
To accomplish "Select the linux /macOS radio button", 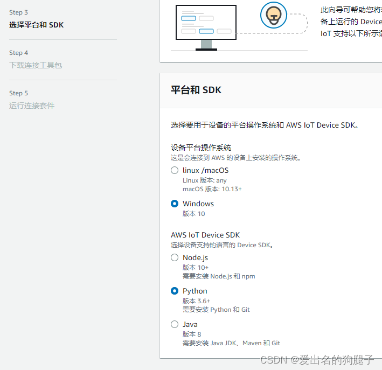I will click(x=175, y=170).
